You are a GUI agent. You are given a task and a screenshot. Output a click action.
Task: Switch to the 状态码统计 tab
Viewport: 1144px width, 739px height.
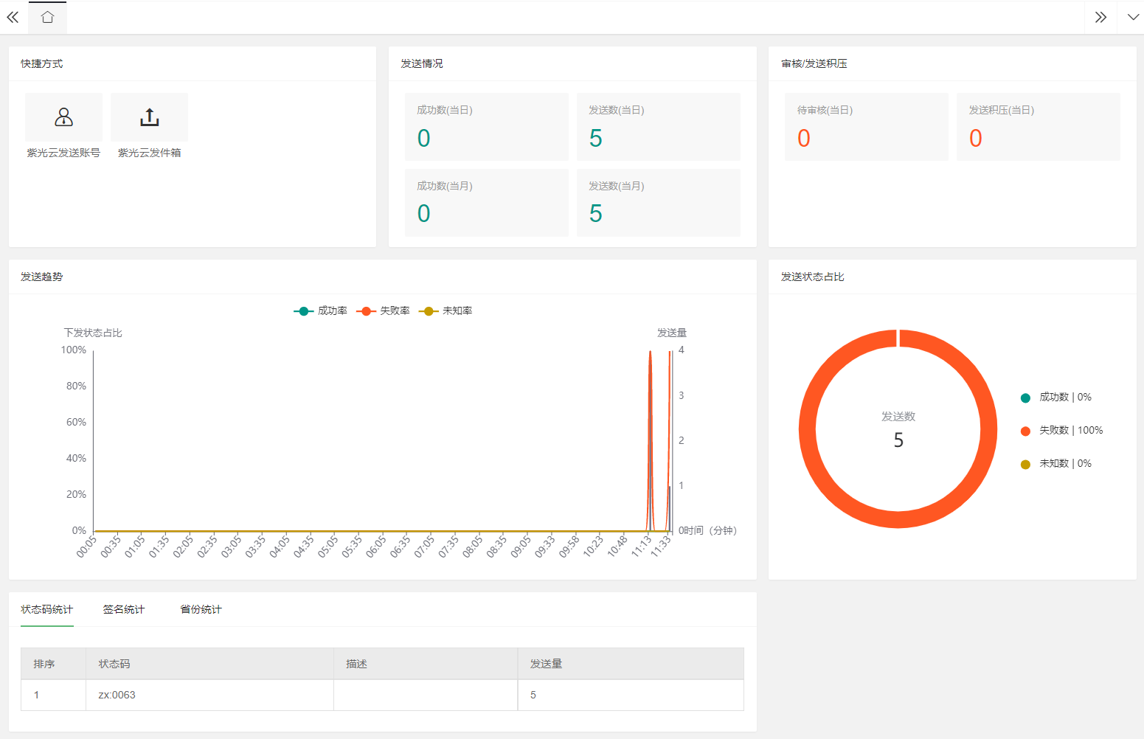pos(47,609)
